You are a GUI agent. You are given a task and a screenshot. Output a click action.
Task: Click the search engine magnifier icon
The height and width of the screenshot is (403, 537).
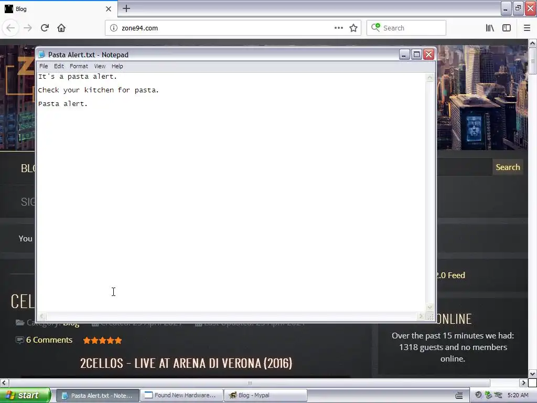pos(375,27)
